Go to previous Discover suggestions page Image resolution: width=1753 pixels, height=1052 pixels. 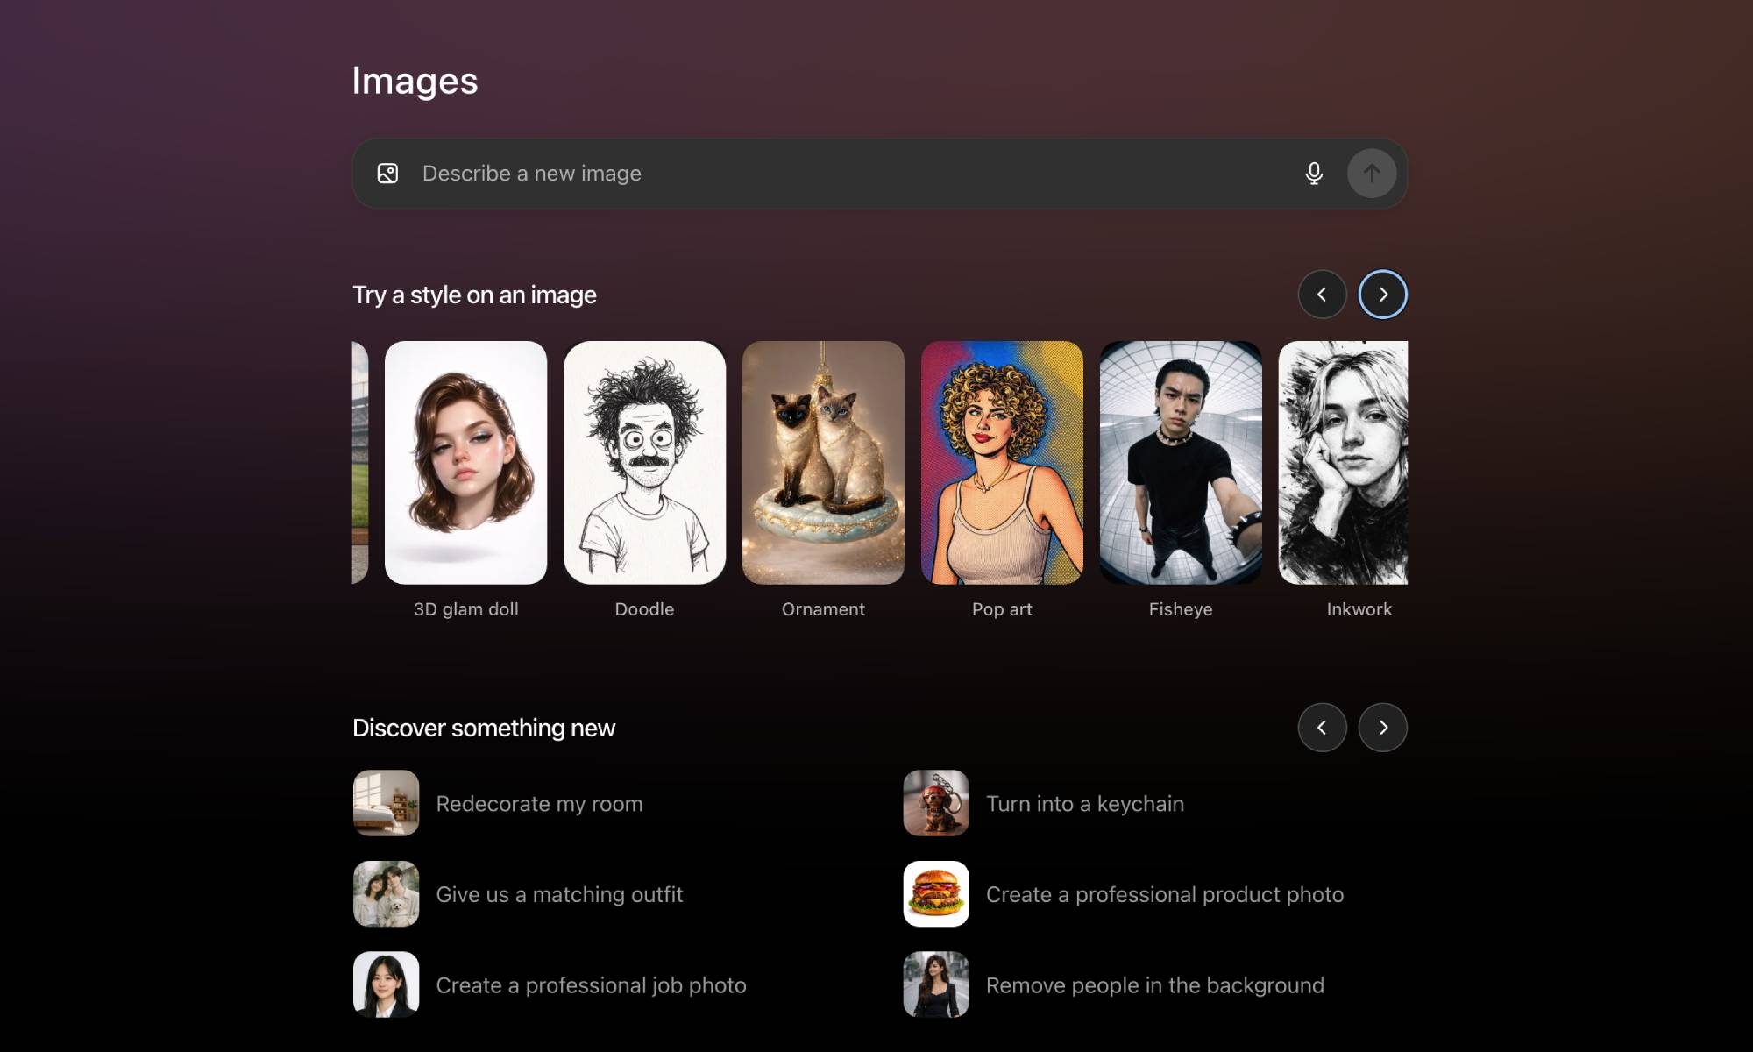[x=1322, y=728]
